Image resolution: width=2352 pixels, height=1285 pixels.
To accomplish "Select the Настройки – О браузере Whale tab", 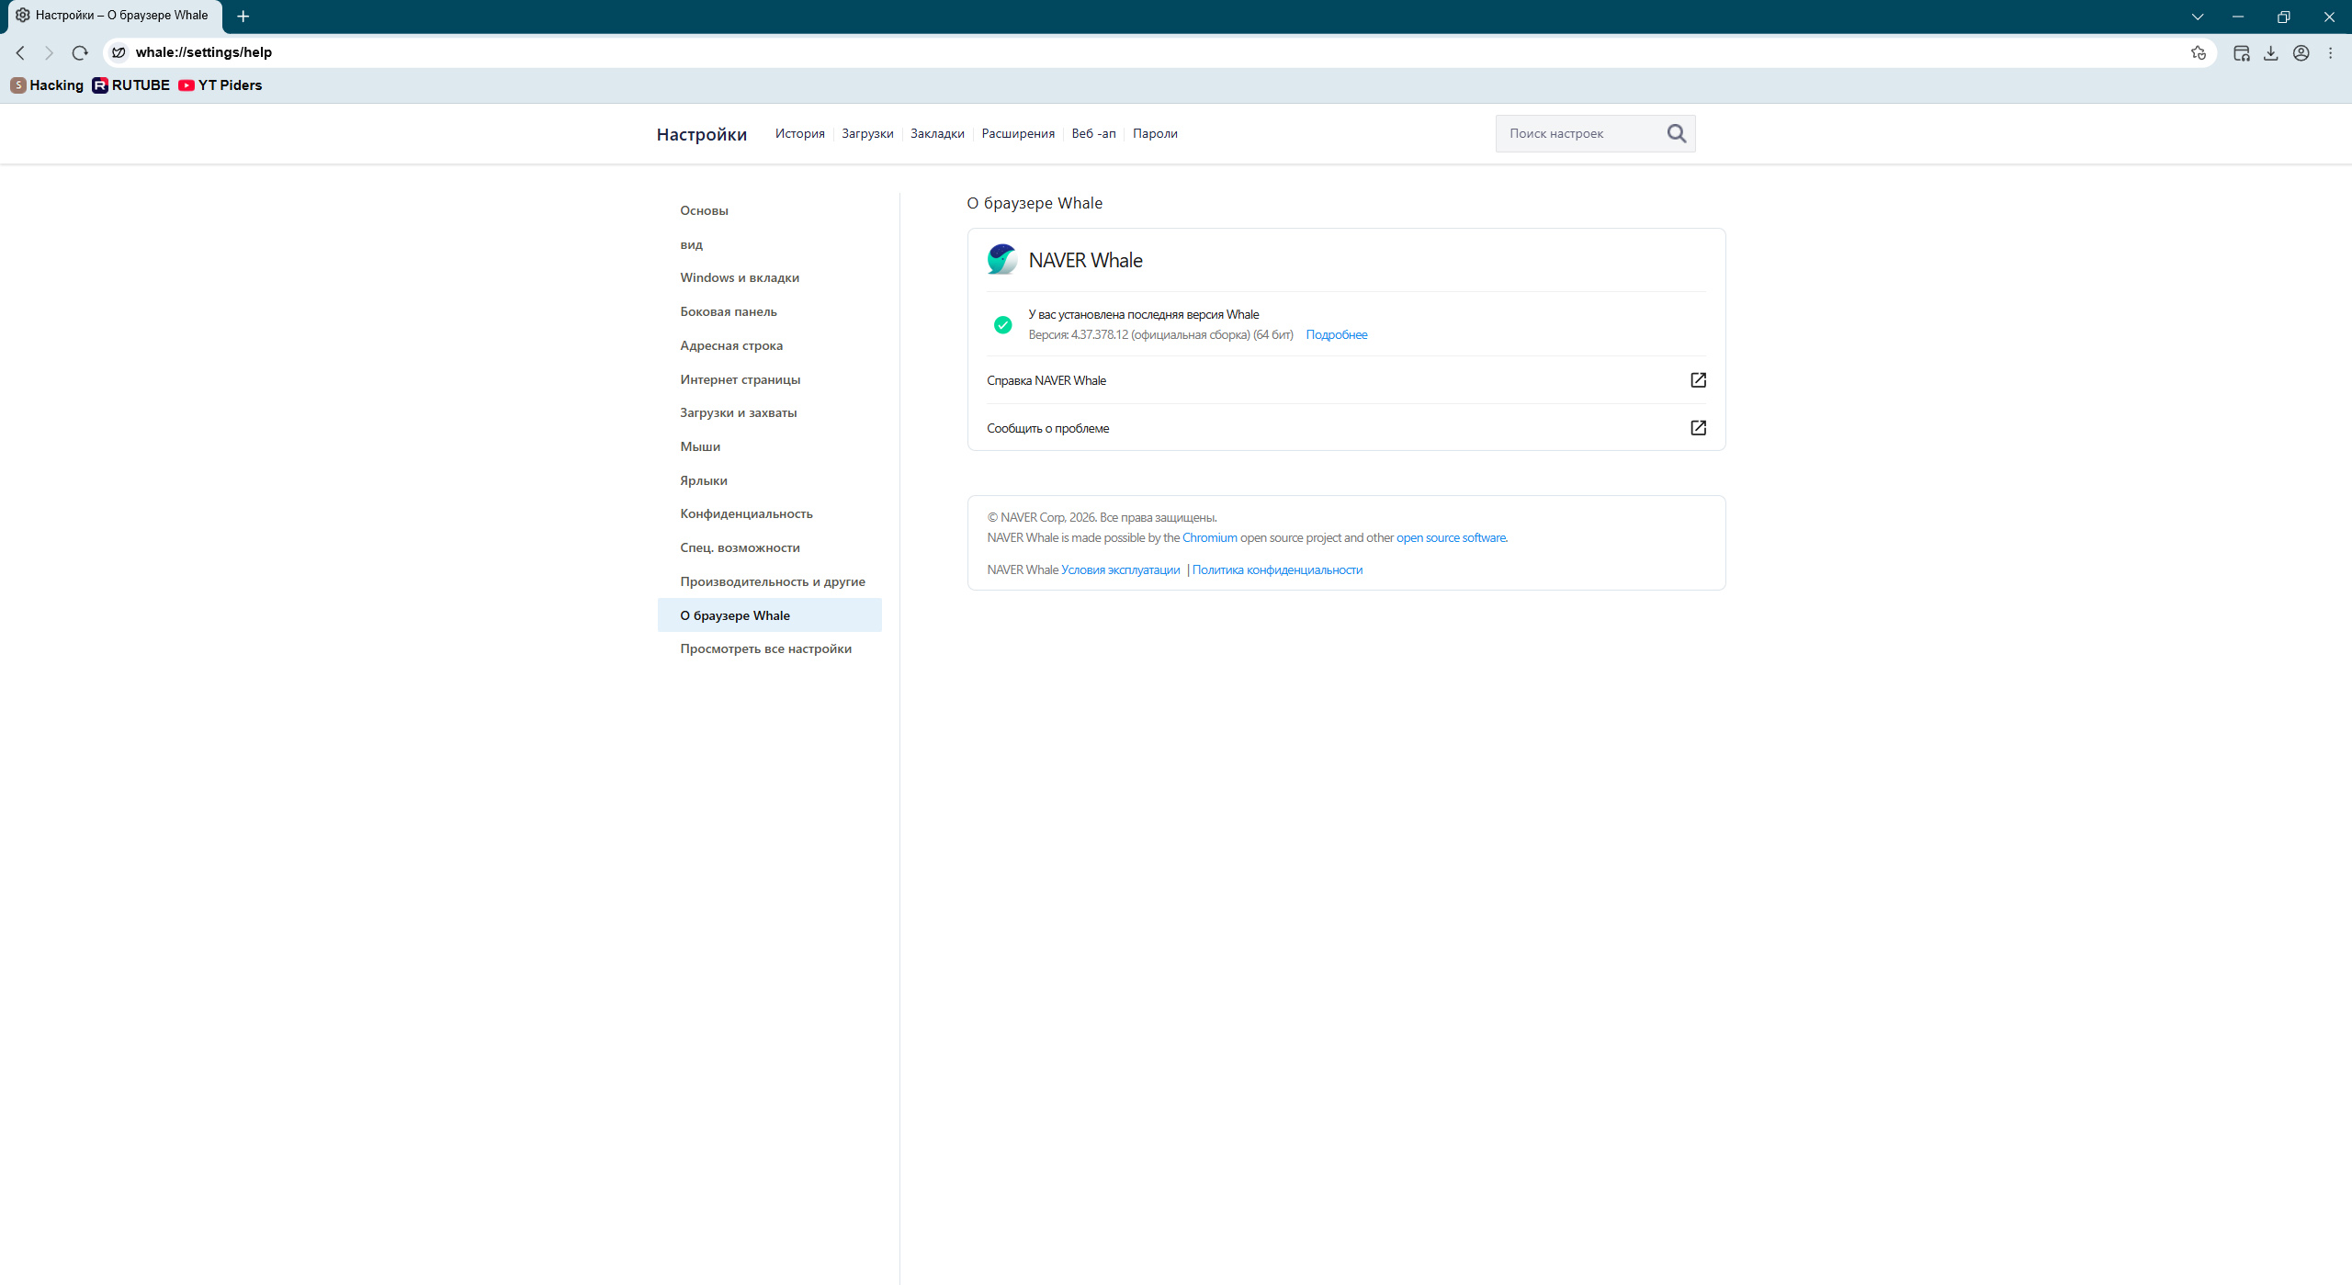I will pos(114,16).
